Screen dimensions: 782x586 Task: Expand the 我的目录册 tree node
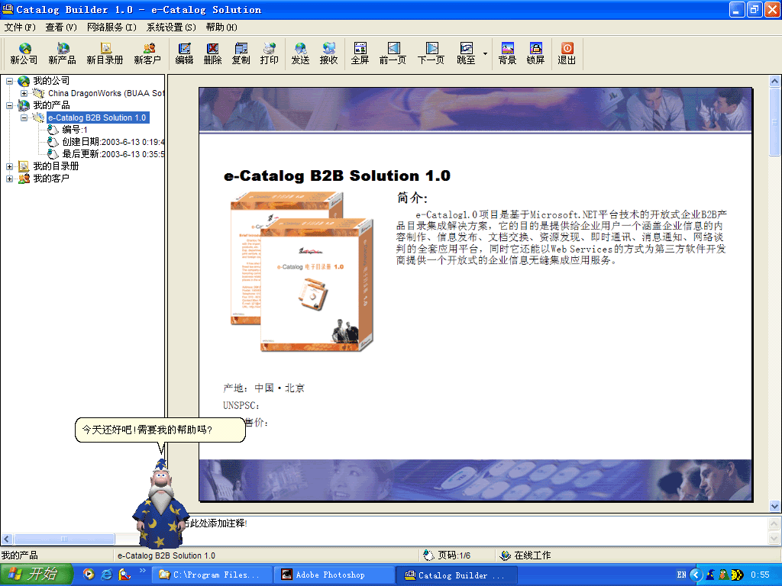9,166
